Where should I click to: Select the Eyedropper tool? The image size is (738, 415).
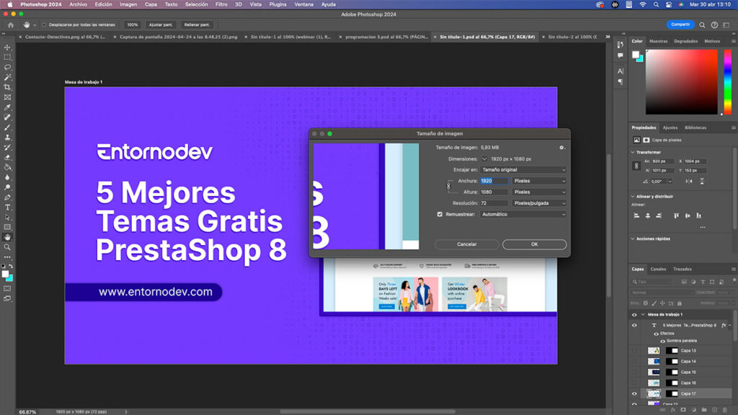coord(7,107)
